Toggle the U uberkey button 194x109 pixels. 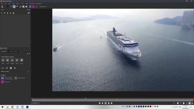tap(192, 103)
